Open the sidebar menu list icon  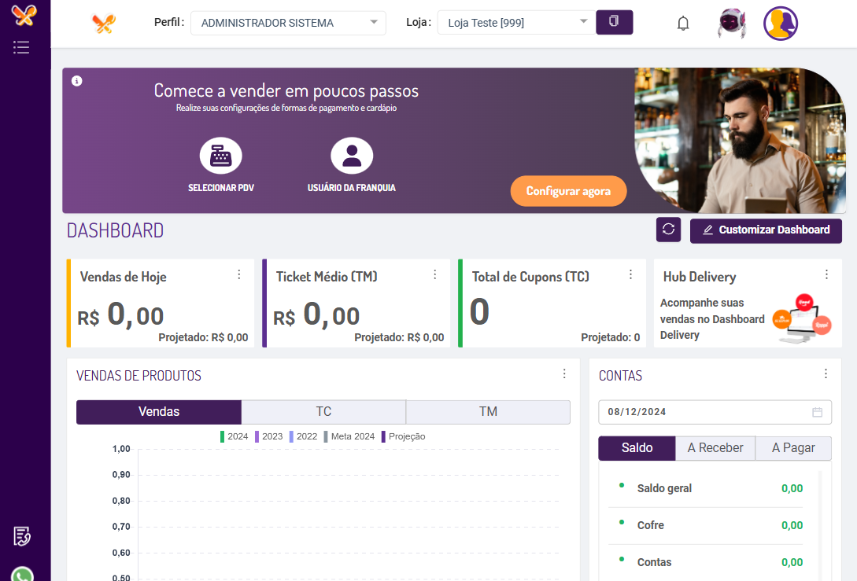pyautogui.click(x=21, y=47)
